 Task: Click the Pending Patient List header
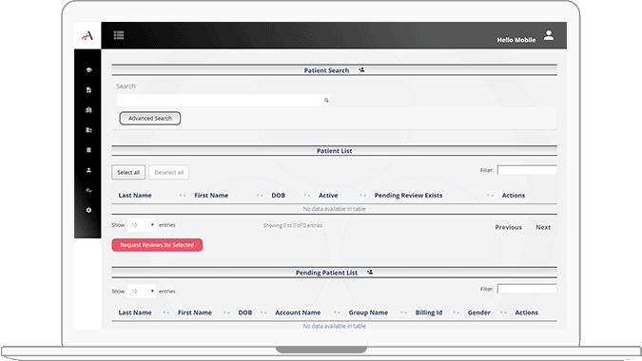click(x=327, y=273)
